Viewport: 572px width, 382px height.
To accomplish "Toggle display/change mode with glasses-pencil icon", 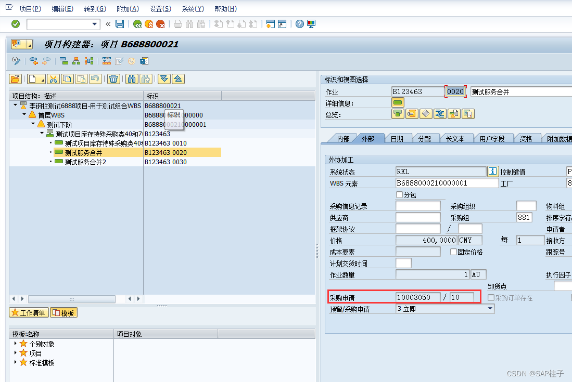I will [16, 61].
